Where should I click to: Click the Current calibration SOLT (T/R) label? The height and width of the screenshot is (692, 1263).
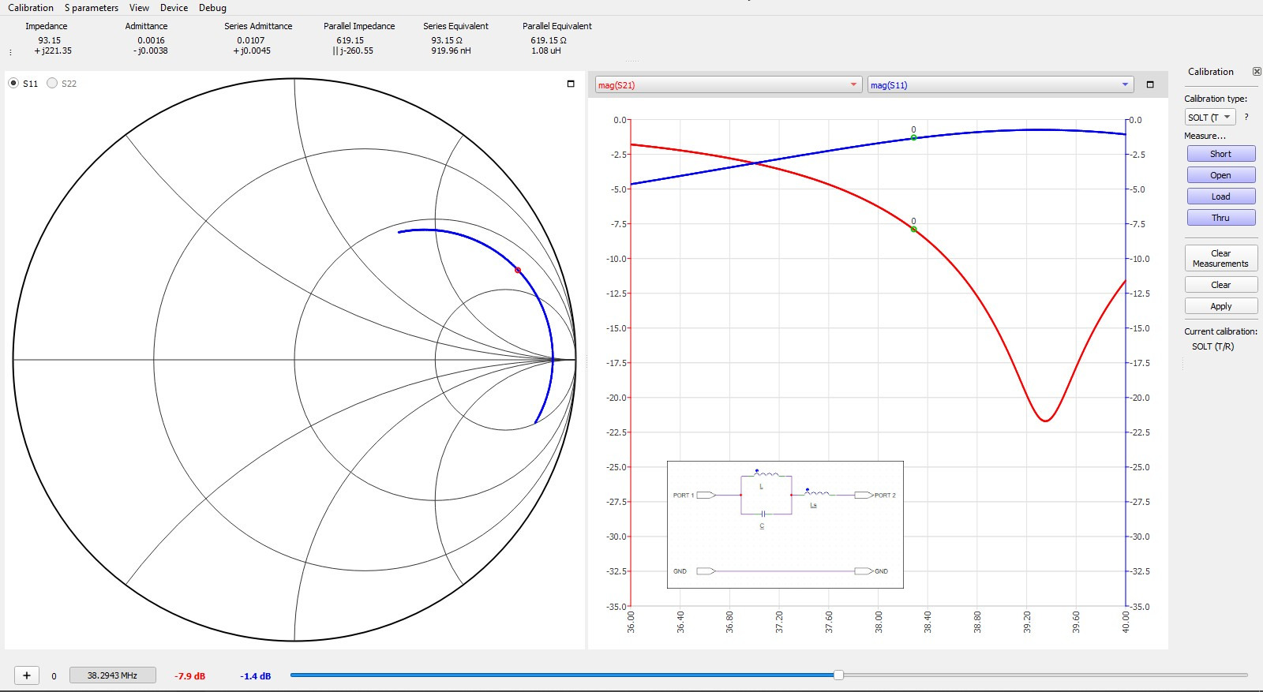pos(1212,346)
